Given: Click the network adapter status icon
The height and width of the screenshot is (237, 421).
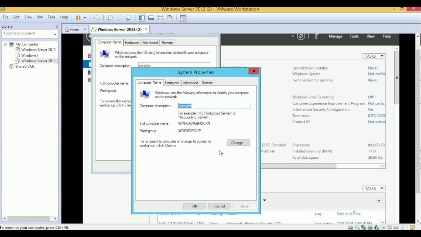Looking at the screenshot, I should click(364, 227).
